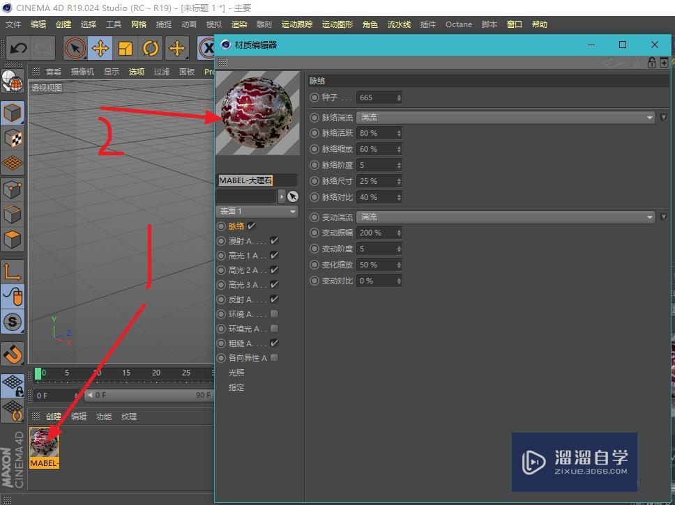Screen dimensions: 675x505
Task: Select the 光照 channel entry
Action: 236,373
